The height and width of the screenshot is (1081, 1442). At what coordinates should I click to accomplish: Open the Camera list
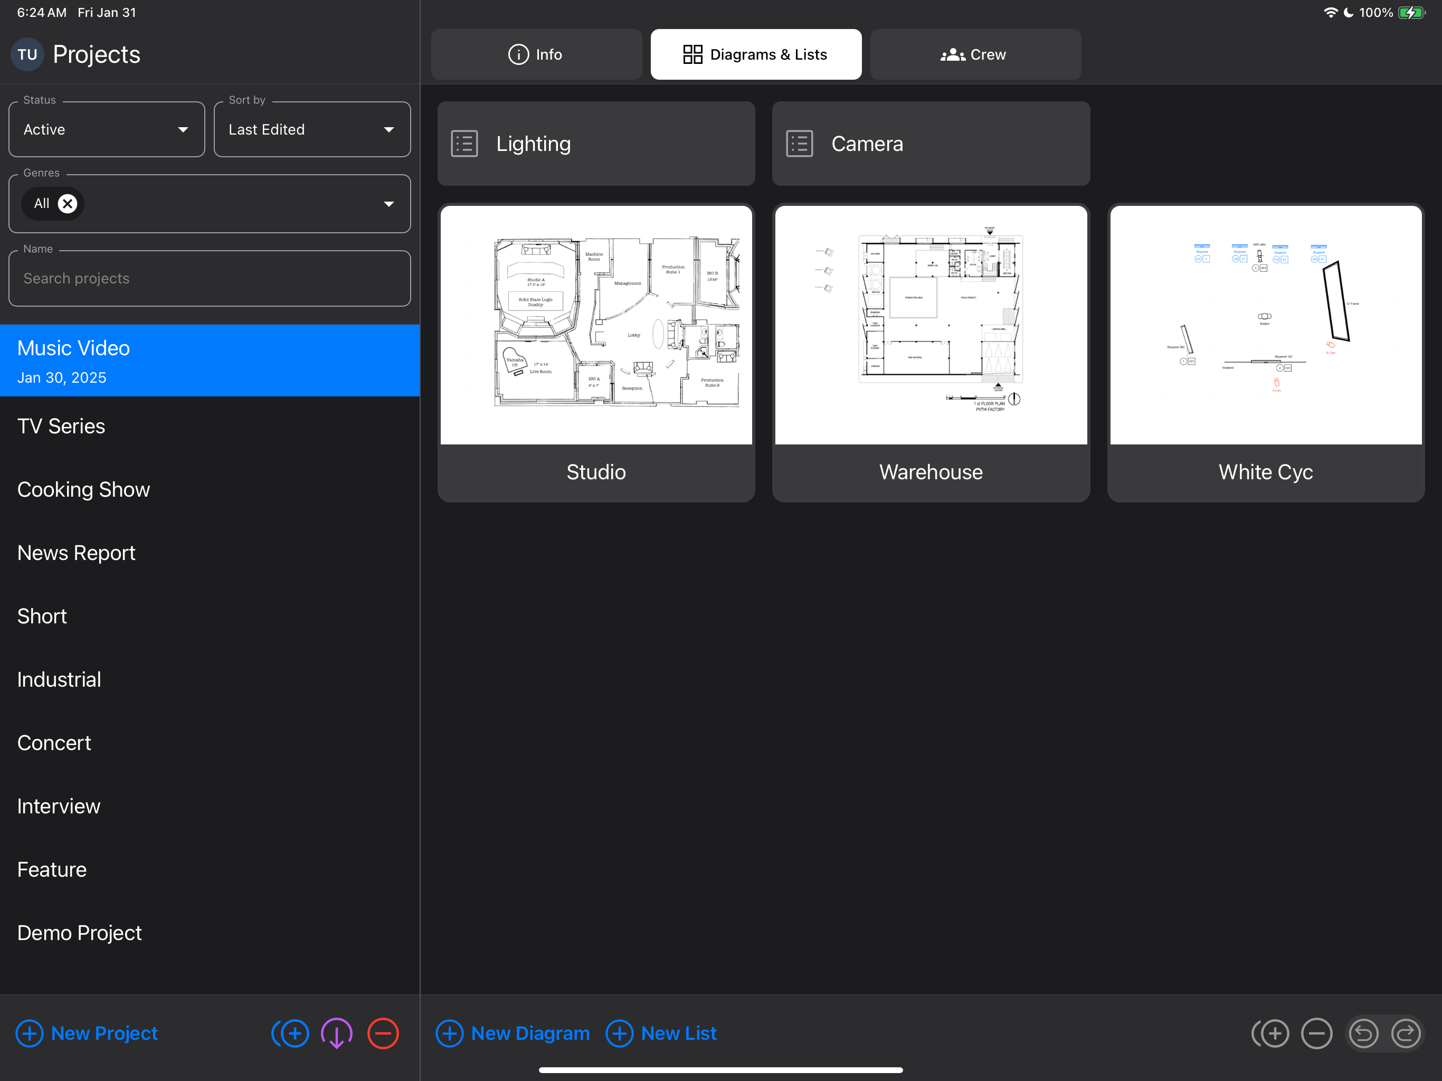click(931, 144)
